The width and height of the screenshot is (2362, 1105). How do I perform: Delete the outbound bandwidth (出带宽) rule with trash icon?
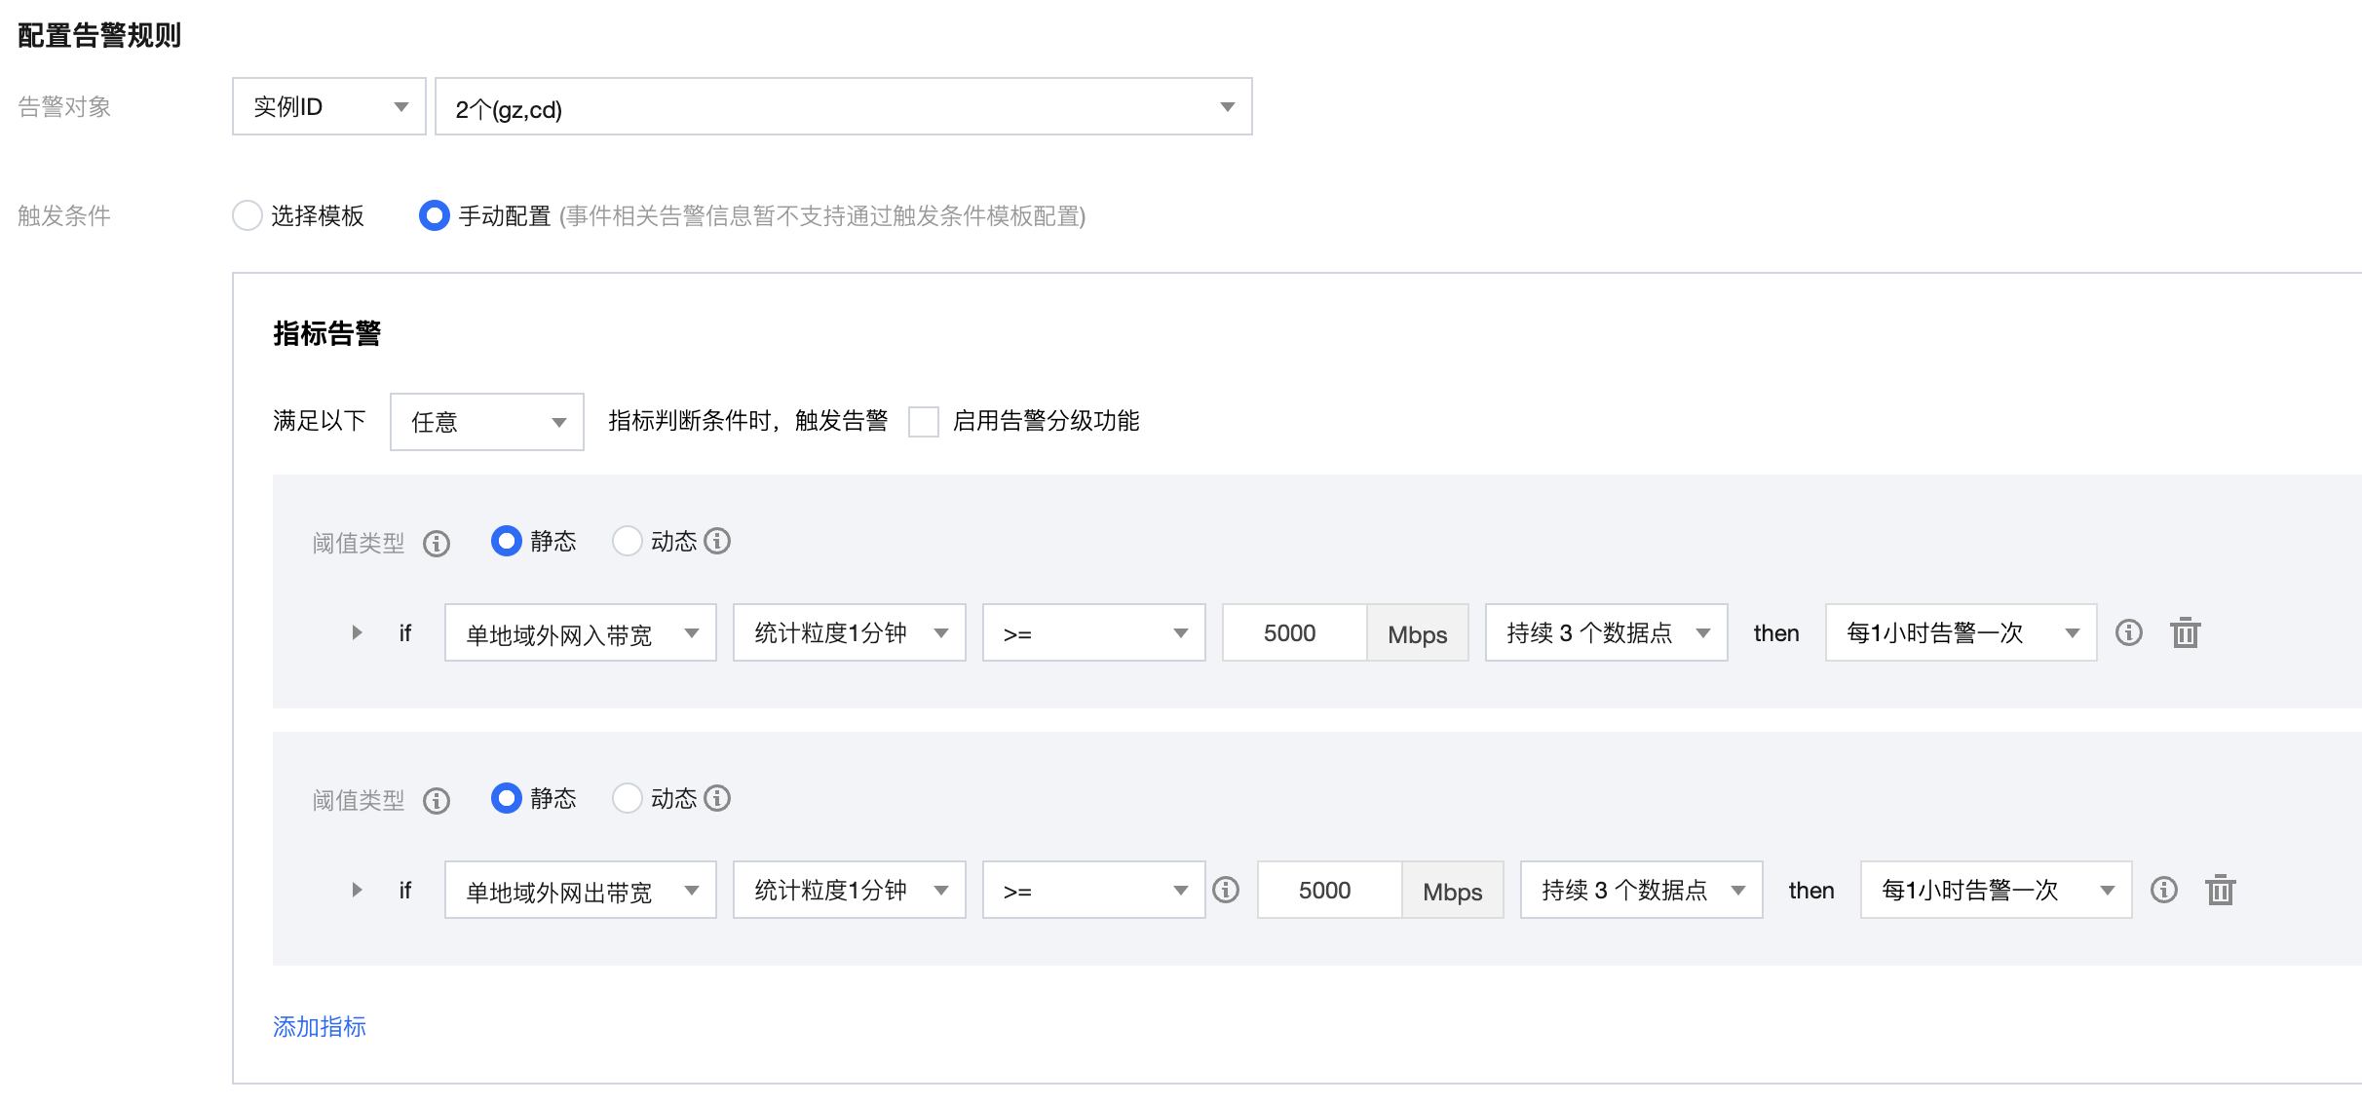pyautogui.click(x=2220, y=891)
